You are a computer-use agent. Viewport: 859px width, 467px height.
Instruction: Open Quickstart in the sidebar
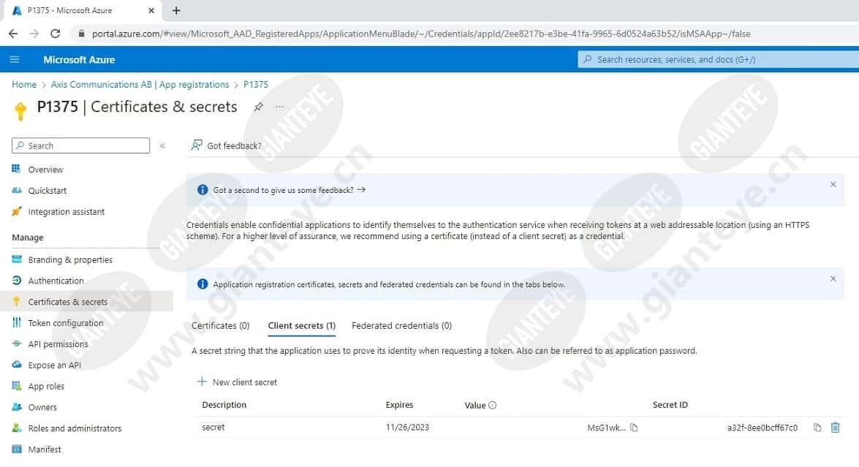47,191
